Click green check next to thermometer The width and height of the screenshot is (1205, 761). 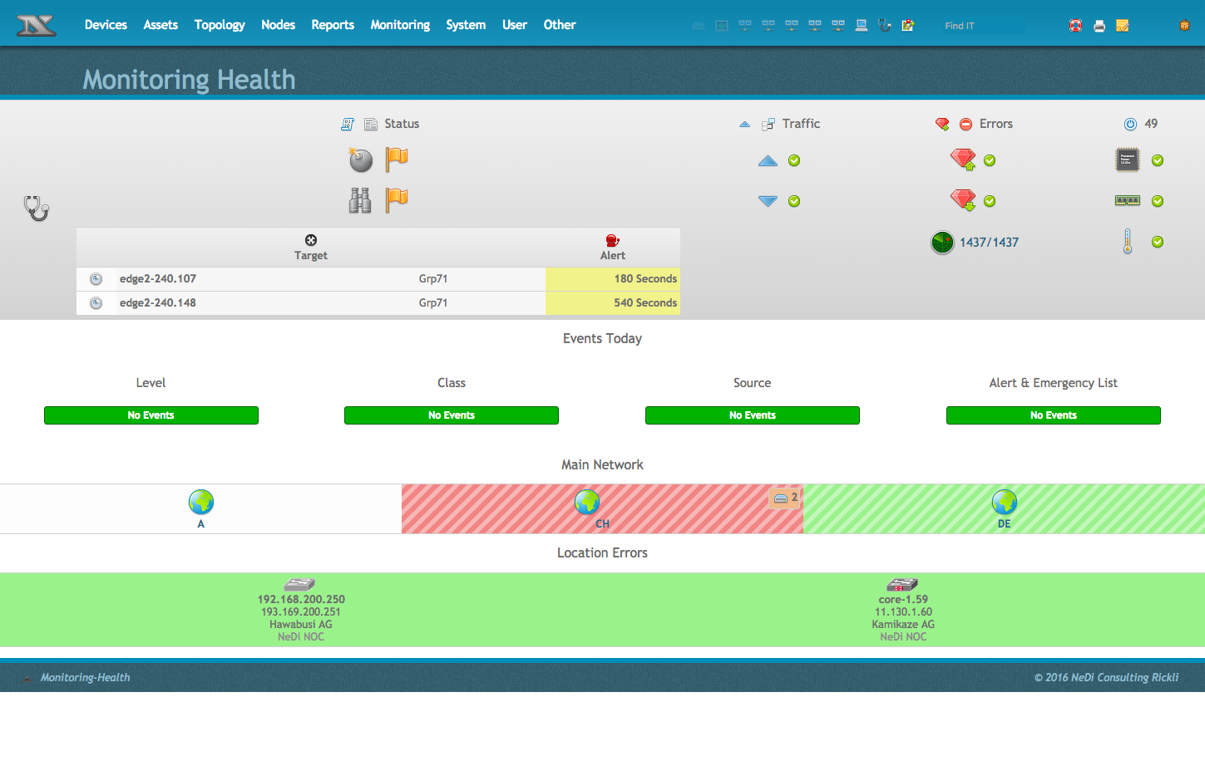1158,242
